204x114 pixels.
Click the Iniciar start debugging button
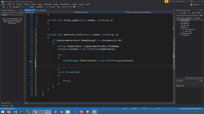click(52, 7)
